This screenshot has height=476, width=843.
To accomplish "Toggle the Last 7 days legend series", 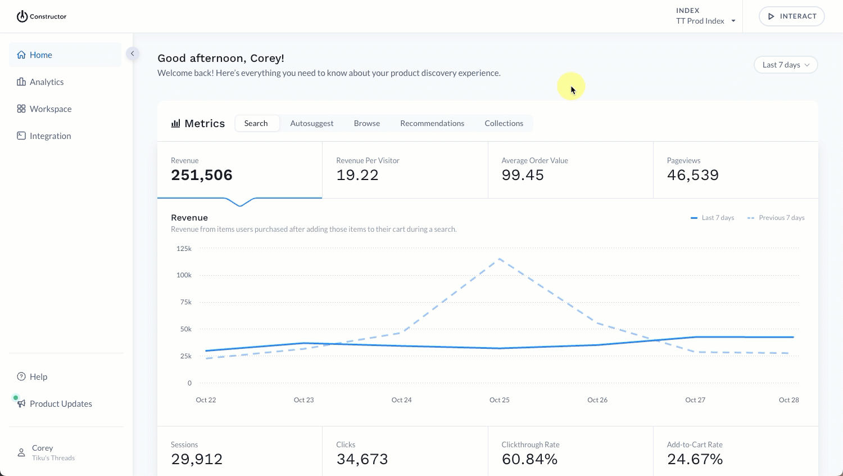I will pyautogui.click(x=712, y=218).
